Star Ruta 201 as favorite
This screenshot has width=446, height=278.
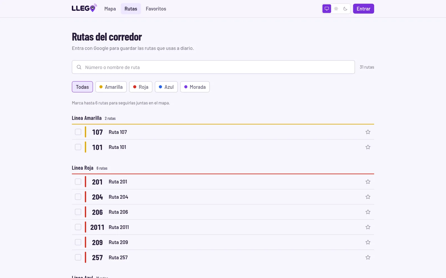(x=368, y=182)
